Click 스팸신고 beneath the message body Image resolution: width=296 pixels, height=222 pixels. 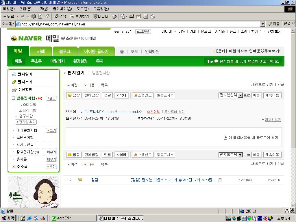[143, 155]
